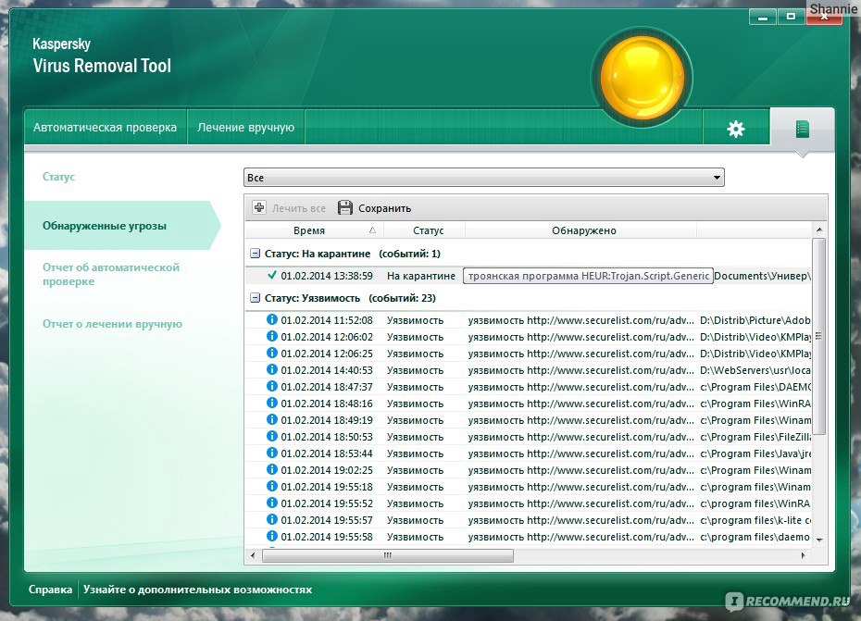Switch to Автоматическая проверка tab

(x=105, y=128)
